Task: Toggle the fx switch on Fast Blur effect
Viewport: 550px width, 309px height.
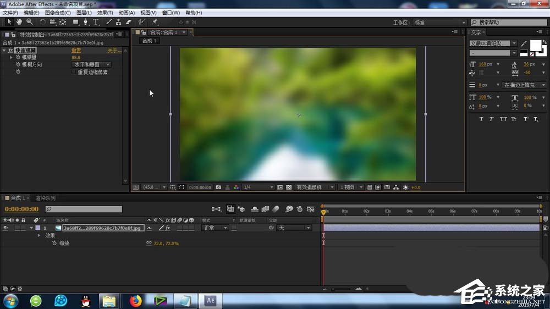Action: pyautogui.click(x=11, y=50)
